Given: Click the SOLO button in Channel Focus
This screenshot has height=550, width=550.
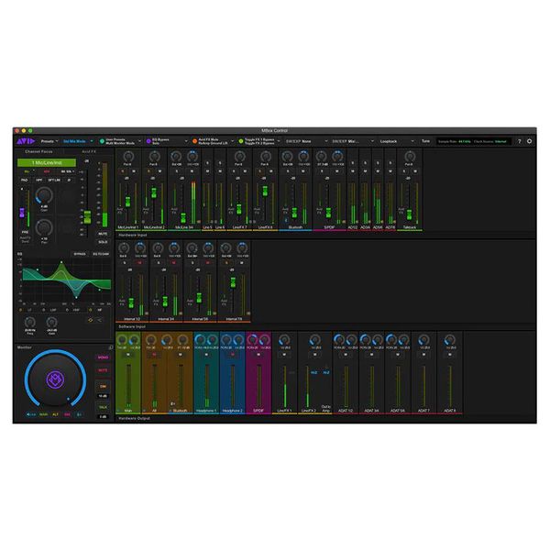Looking at the screenshot, I should pyautogui.click(x=103, y=242).
